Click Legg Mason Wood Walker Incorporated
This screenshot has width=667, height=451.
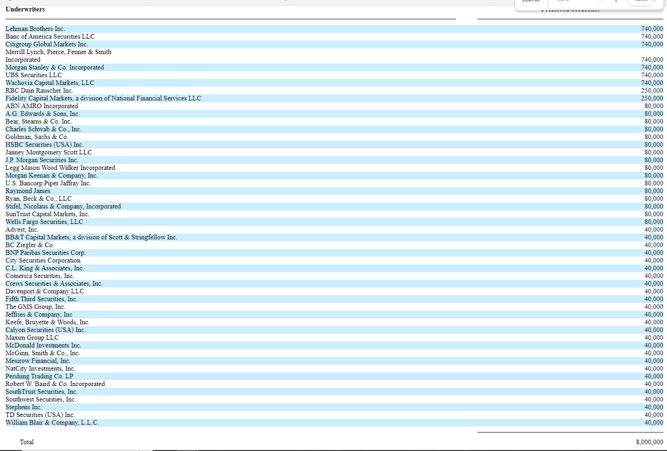coord(60,168)
